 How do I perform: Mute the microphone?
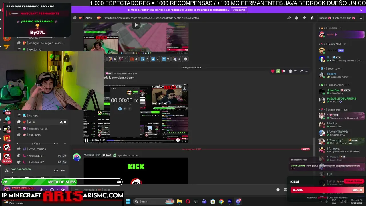pyautogui.click(x=41, y=190)
